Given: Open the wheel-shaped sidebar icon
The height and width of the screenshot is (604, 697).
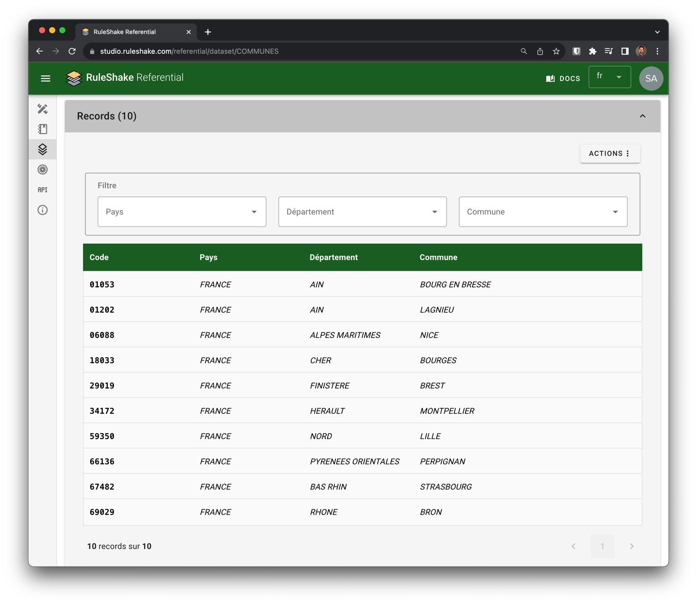Looking at the screenshot, I should [42, 169].
